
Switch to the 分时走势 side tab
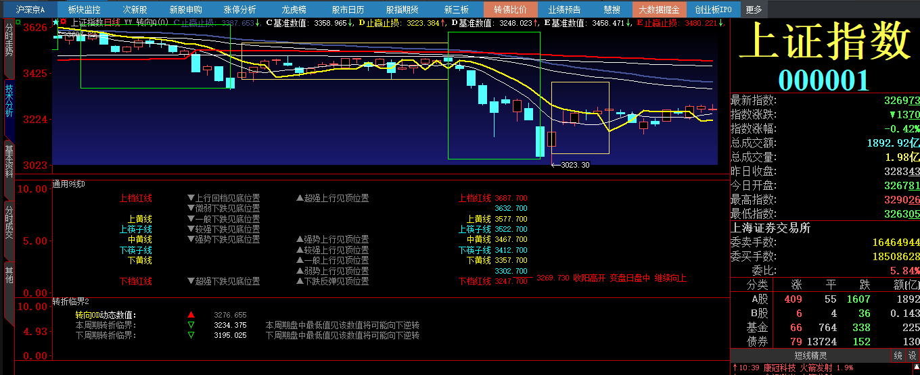pyautogui.click(x=9, y=40)
